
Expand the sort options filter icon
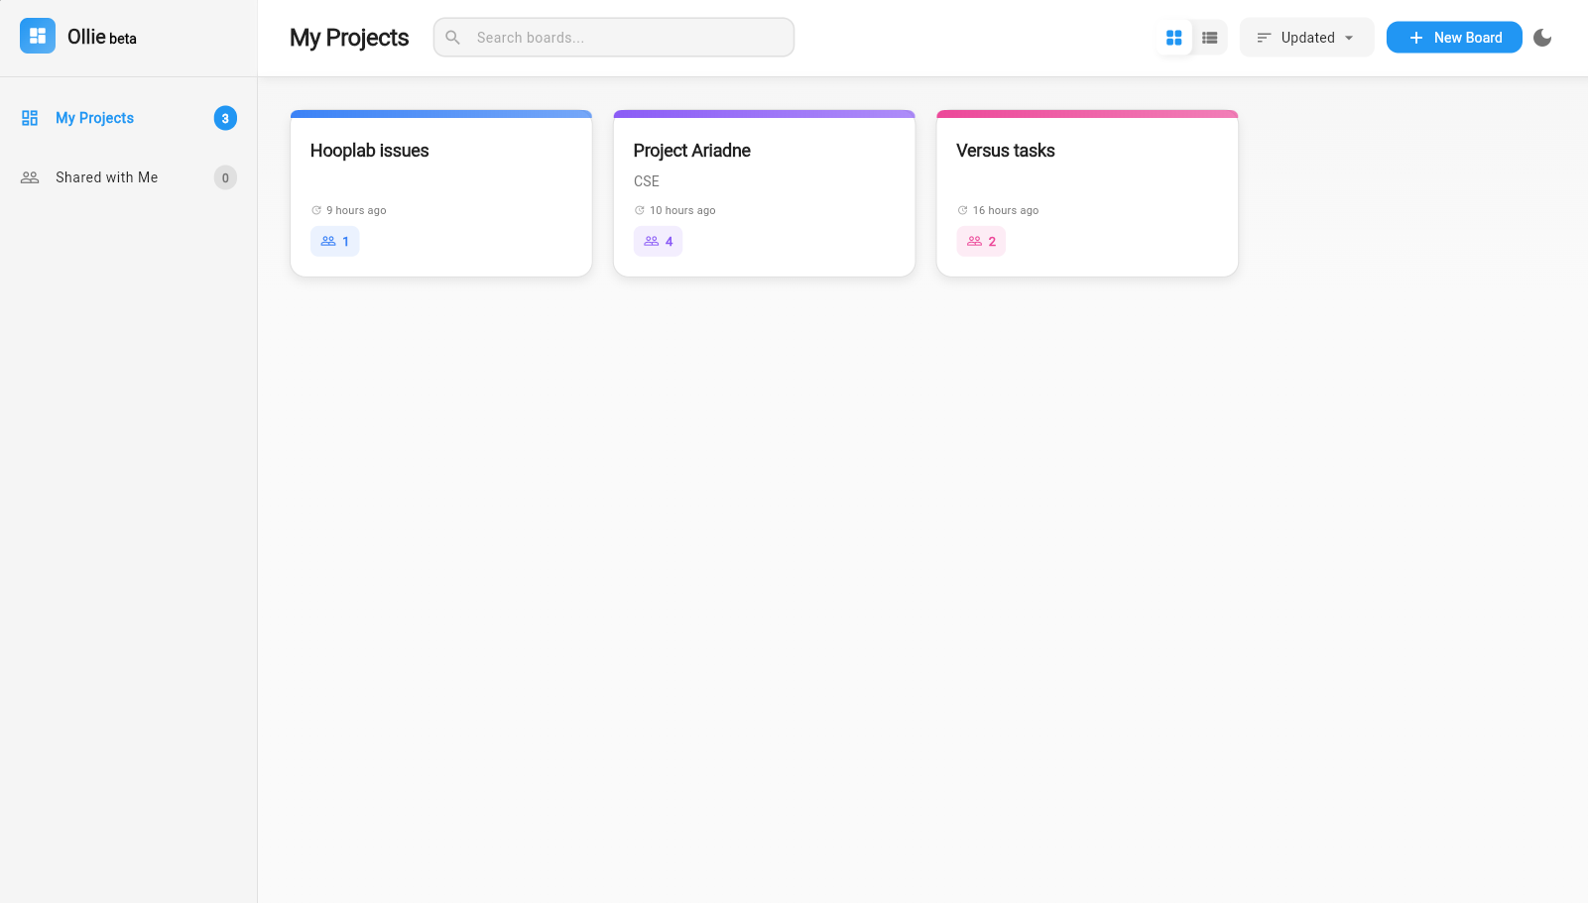coord(1264,37)
